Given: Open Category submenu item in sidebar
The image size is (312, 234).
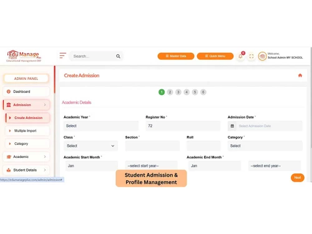Looking at the screenshot, I should (x=27, y=144).
